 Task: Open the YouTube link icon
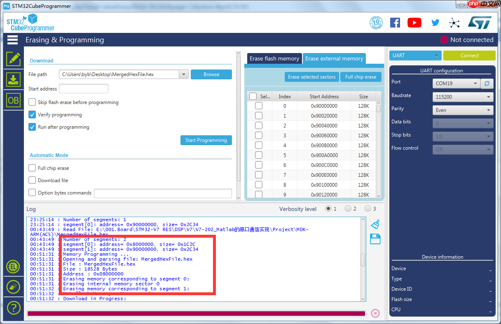tap(414, 23)
